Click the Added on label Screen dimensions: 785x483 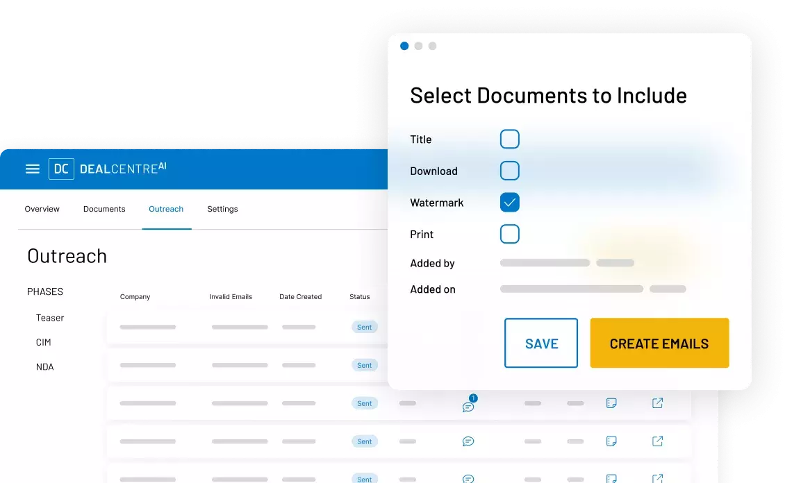click(x=433, y=289)
